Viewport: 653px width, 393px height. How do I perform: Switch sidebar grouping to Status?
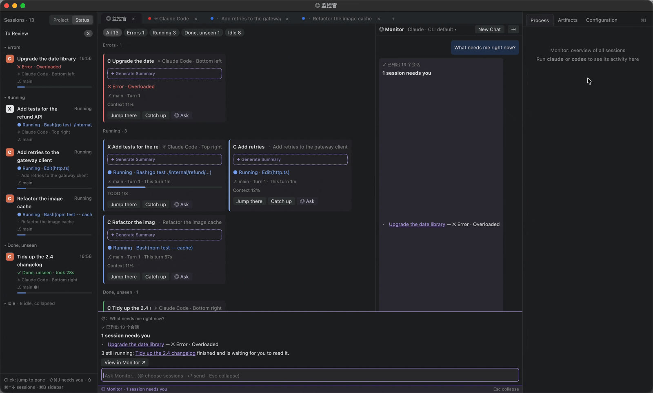[x=82, y=20]
